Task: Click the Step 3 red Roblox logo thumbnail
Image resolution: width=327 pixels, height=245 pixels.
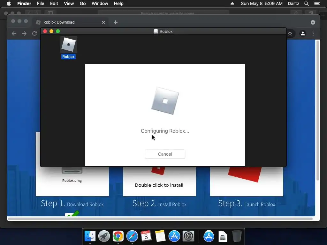Action: click(x=245, y=174)
